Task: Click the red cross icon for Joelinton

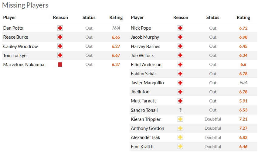Action: coord(180,92)
